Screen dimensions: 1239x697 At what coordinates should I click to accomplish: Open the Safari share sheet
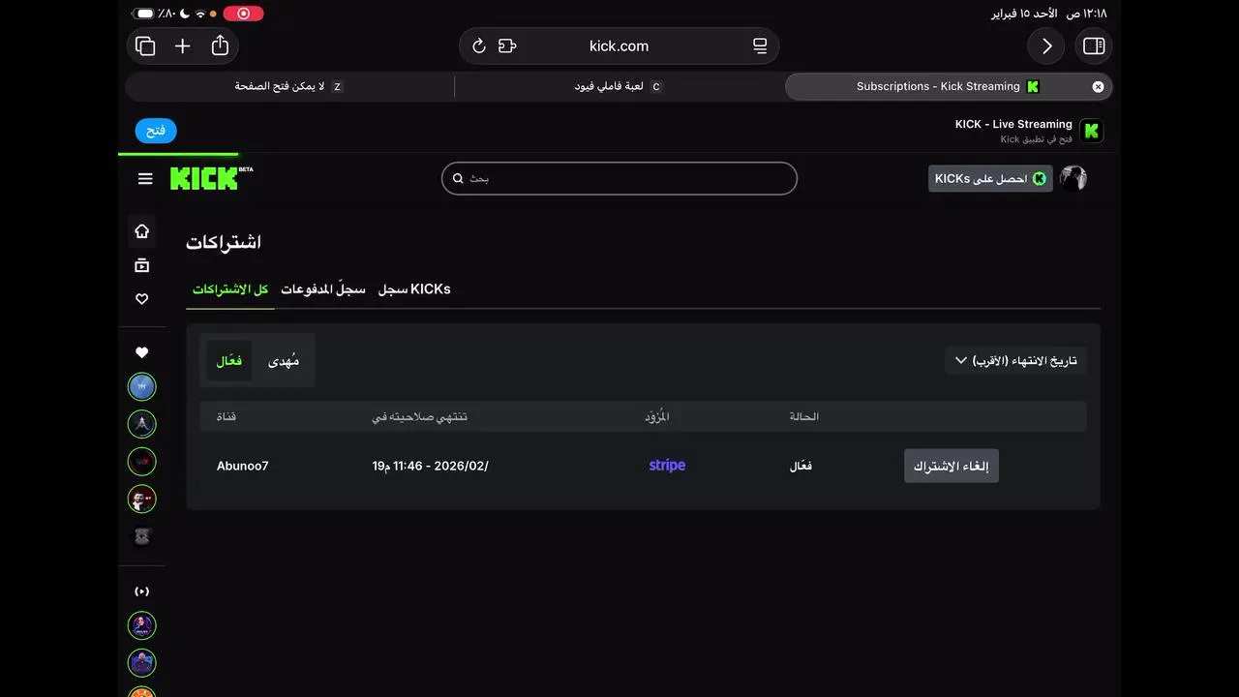click(x=220, y=45)
